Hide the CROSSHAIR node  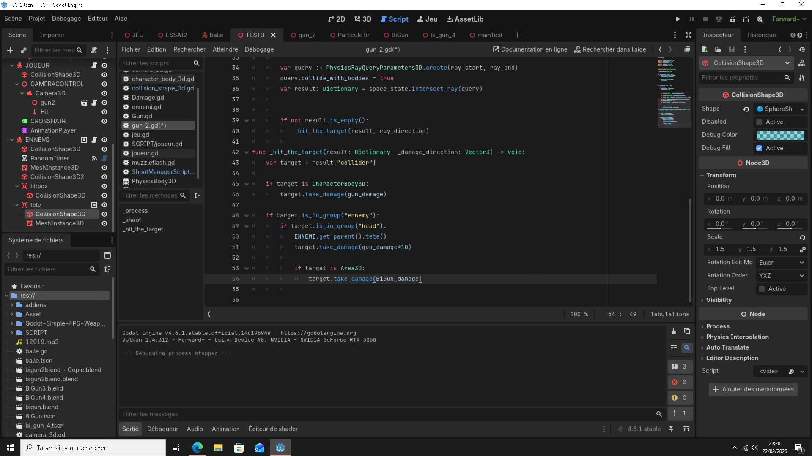(x=104, y=121)
